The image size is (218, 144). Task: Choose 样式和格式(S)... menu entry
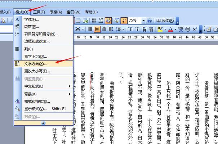point(43,102)
